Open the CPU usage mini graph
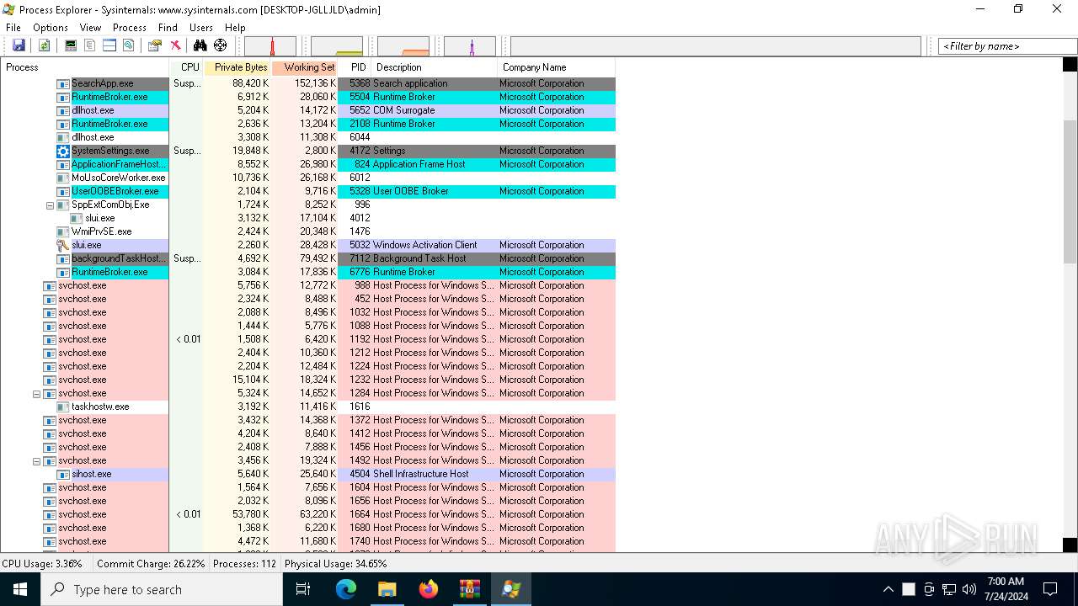Screen dimensions: 1078x606 (x=270, y=46)
